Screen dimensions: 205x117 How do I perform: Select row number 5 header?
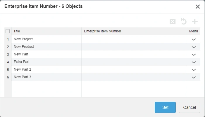pyautogui.click(x=8, y=69)
